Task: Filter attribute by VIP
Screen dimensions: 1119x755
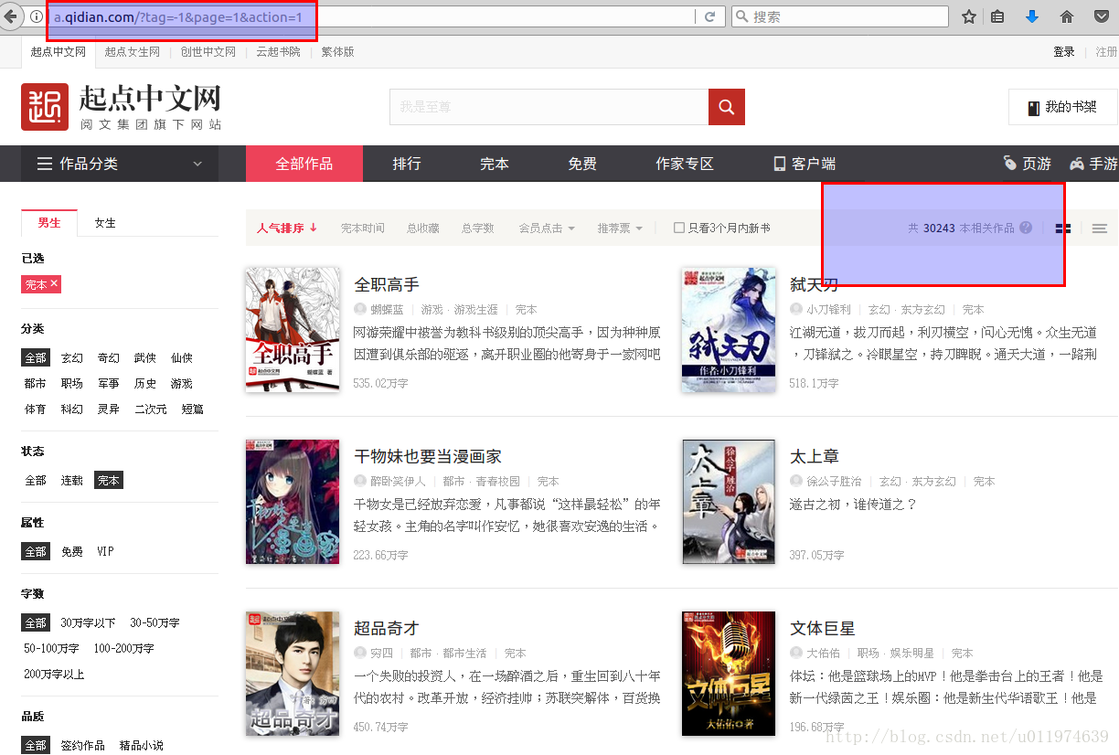Action: click(x=106, y=551)
